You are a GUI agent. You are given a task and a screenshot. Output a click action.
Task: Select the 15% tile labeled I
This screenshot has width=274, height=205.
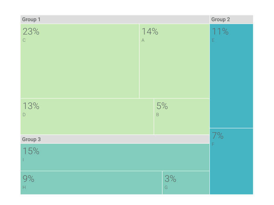pos(115,157)
